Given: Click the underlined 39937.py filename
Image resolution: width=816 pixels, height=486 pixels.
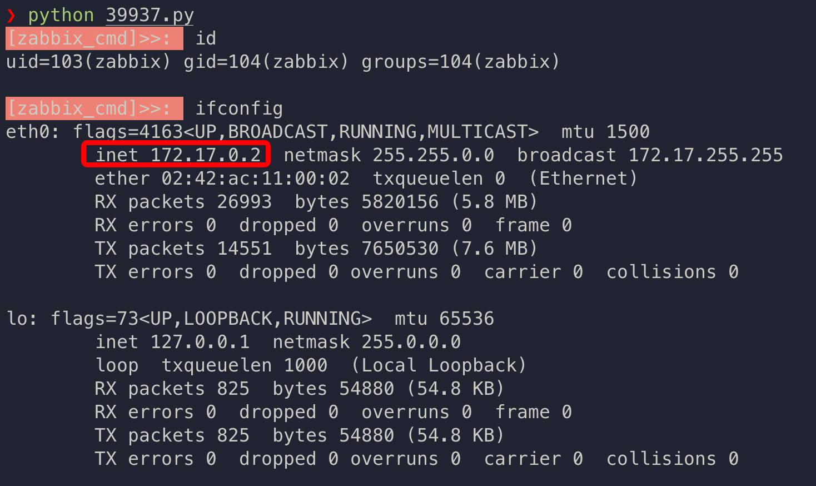Looking at the screenshot, I should click(x=150, y=16).
